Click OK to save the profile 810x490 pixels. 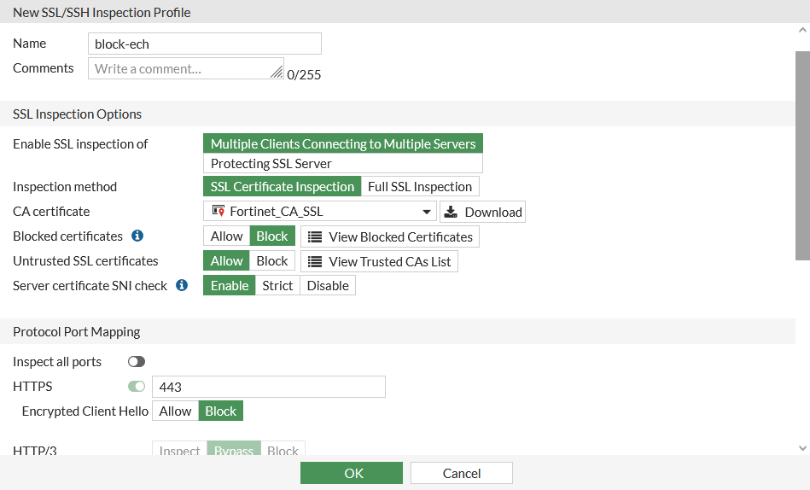pos(351,473)
